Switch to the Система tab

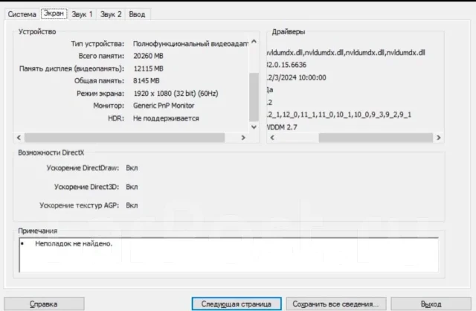(x=22, y=14)
